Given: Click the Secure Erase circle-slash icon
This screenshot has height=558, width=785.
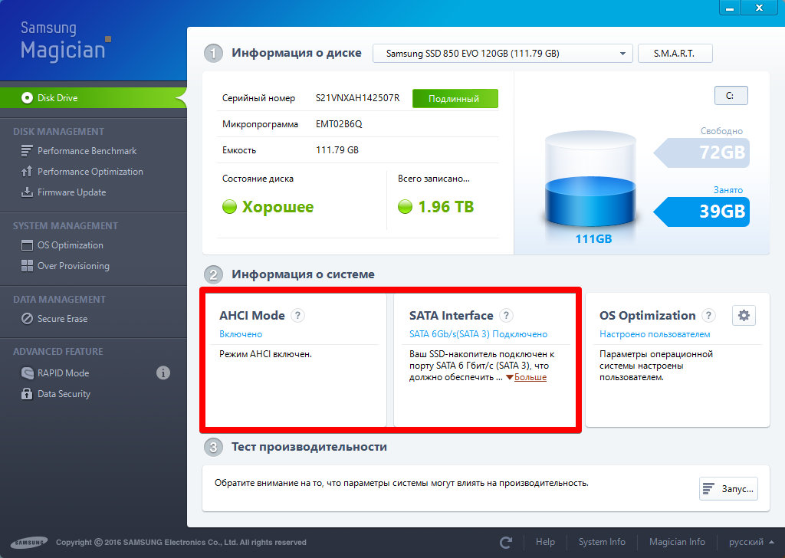Looking at the screenshot, I should click(x=27, y=319).
